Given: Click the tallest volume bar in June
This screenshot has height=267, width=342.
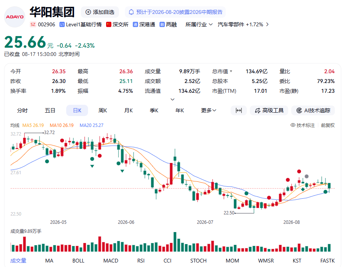Looking at the screenshot, I should tap(175, 242).
